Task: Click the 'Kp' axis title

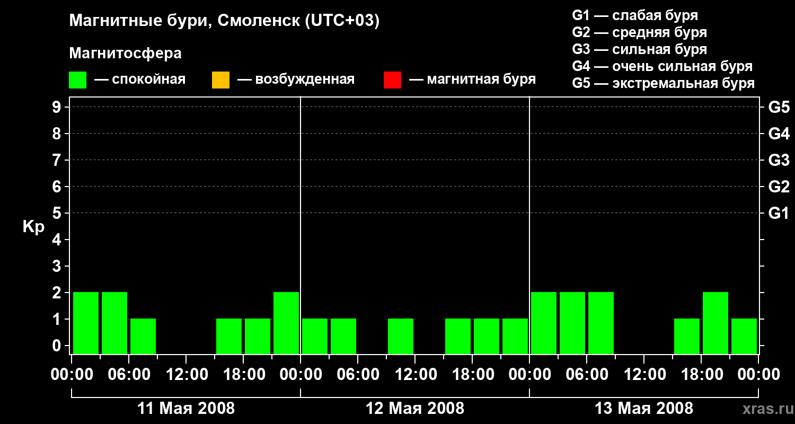Action: pyautogui.click(x=33, y=227)
